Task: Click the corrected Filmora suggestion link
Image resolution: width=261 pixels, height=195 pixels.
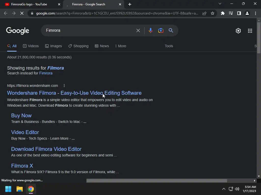Action: pos(56,68)
